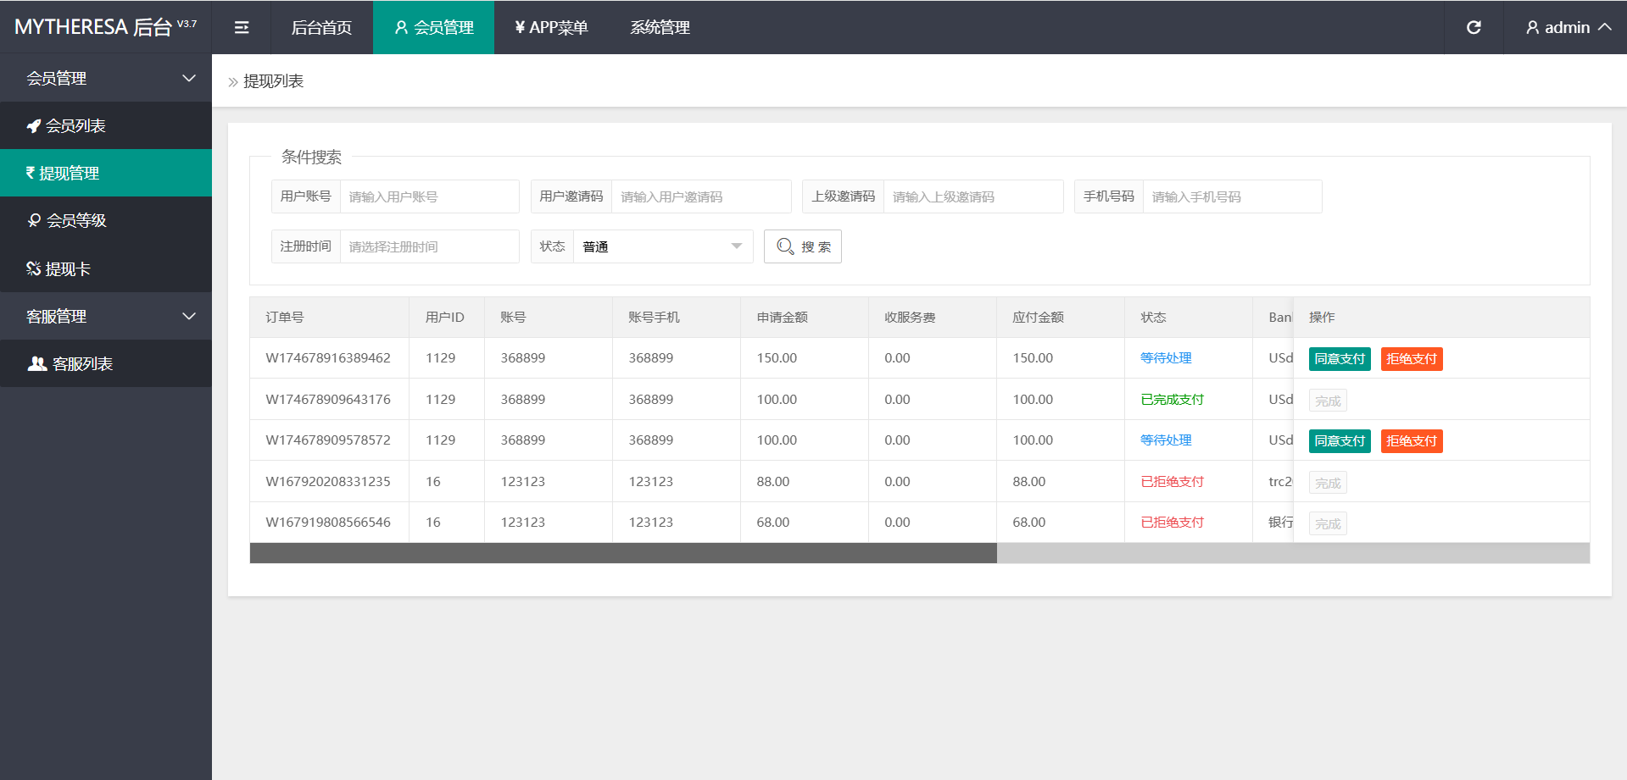Click the table horizontal scrollbar thumb
Screen dimensions: 1627x780
click(623, 554)
